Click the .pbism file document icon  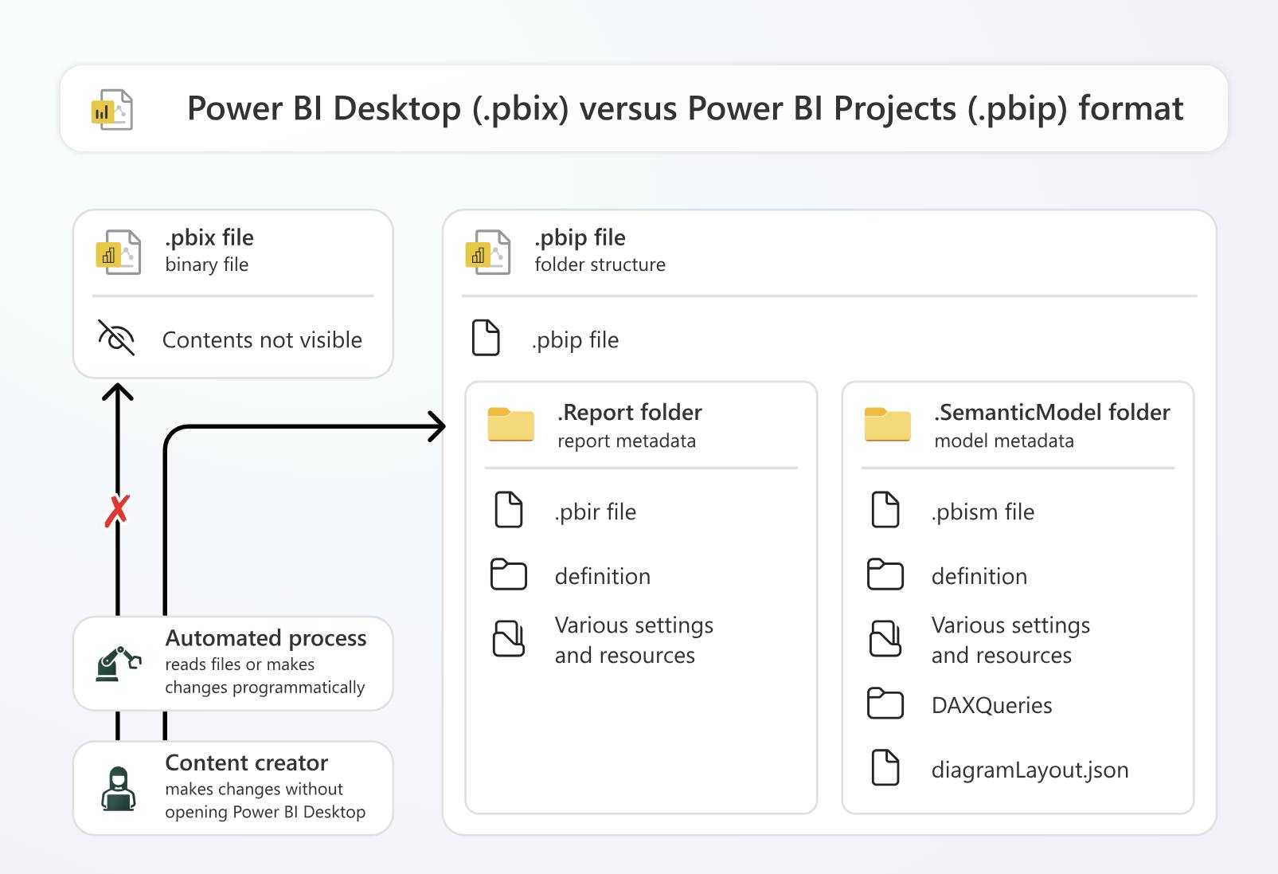coord(885,510)
